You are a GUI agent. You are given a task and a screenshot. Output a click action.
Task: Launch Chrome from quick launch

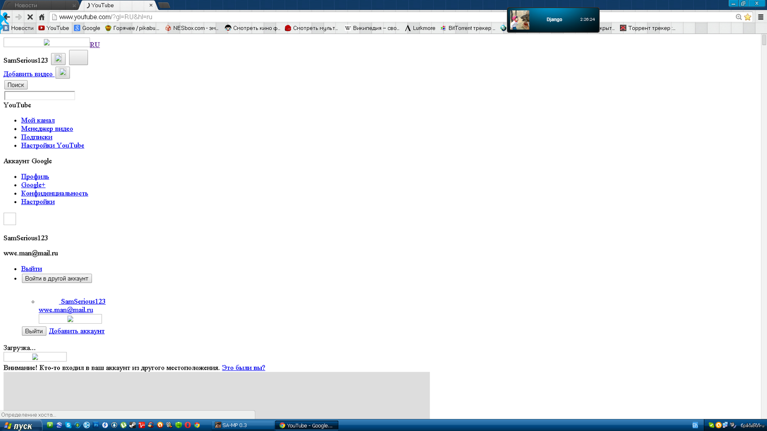(x=197, y=425)
